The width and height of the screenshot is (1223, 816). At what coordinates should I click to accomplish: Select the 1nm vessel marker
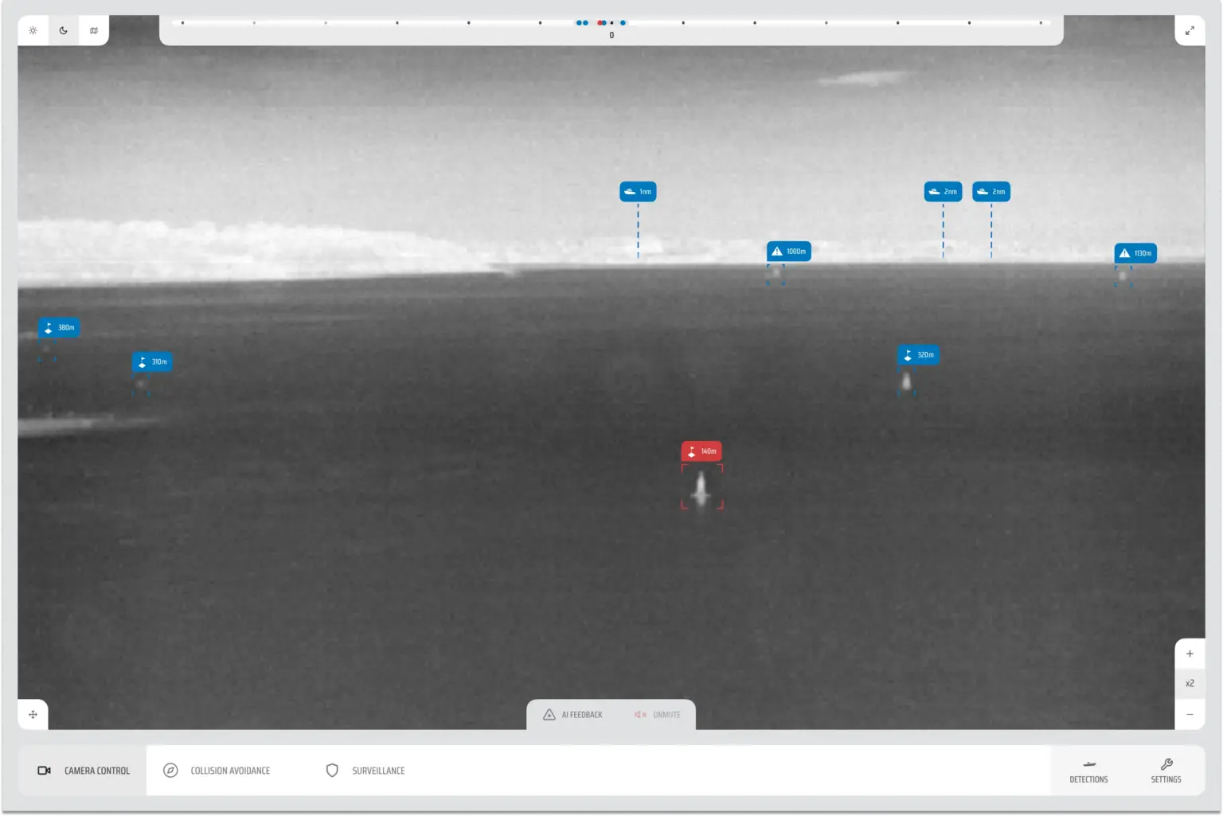click(x=638, y=192)
